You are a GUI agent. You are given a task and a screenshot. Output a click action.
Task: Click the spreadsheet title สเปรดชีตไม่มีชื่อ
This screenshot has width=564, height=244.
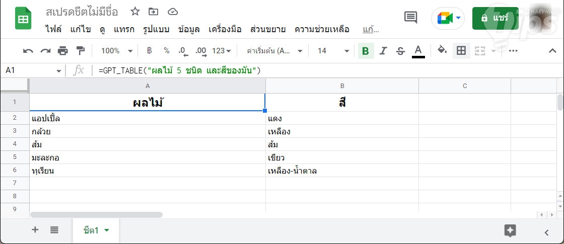pos(82,12)
